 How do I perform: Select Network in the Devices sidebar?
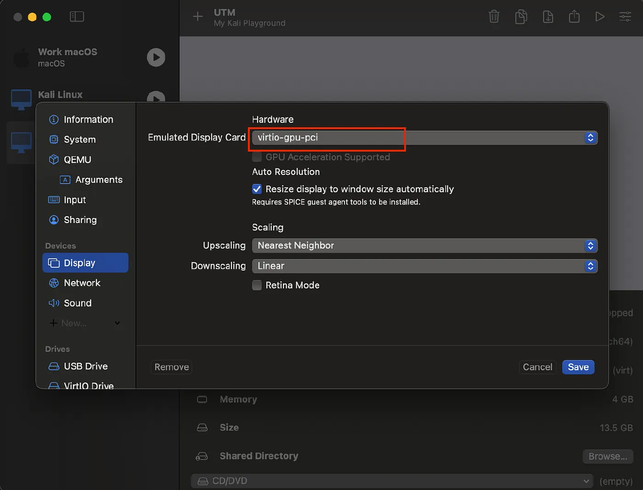coord(82,283)
